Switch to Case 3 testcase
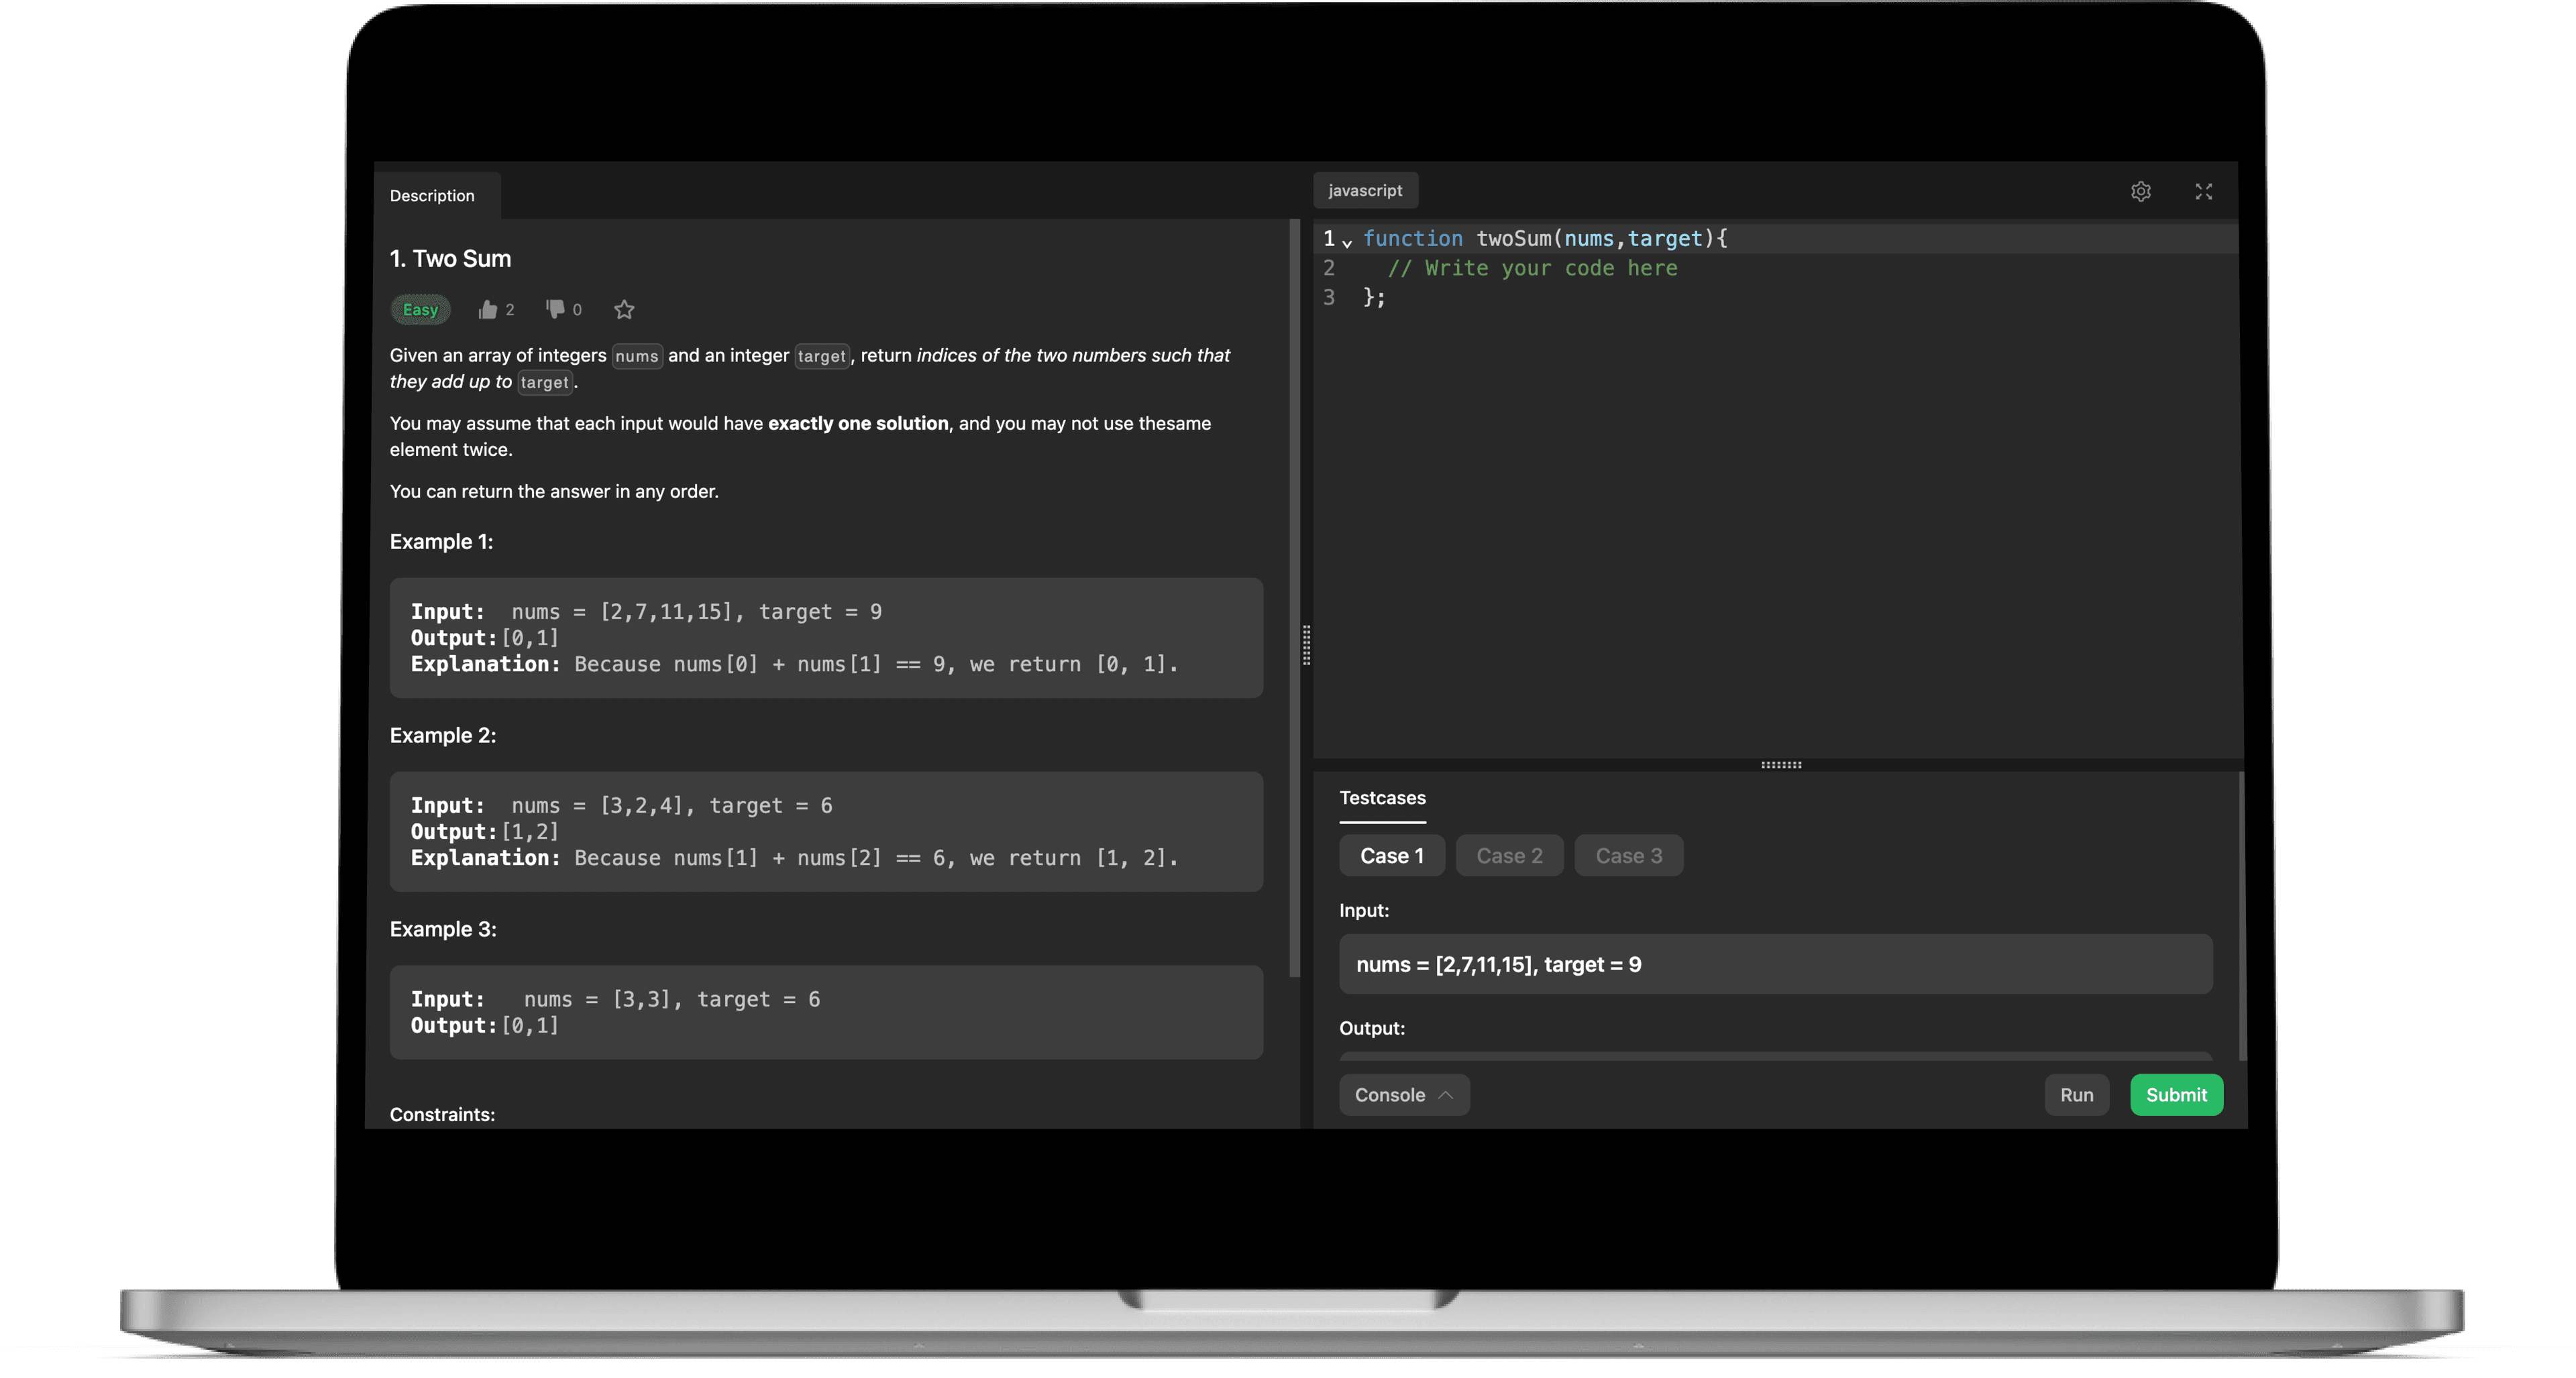The height and width of the screenshot is (1378, 2576). (x=1628, y=856)
